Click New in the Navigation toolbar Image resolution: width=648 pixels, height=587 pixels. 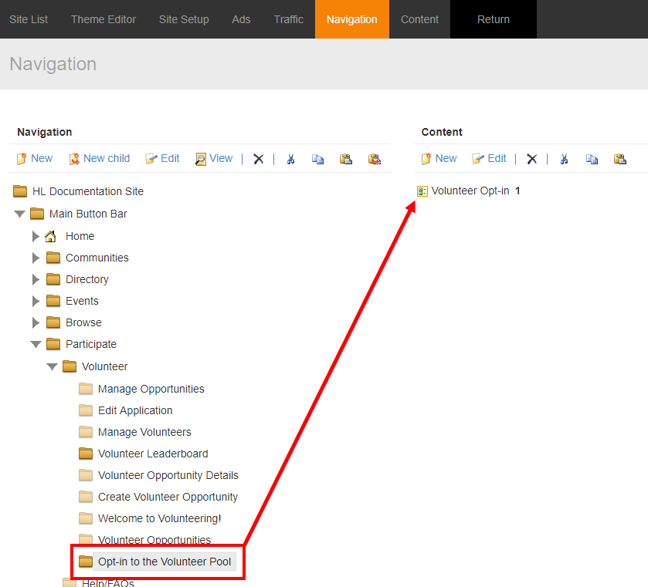click(35, 159)
